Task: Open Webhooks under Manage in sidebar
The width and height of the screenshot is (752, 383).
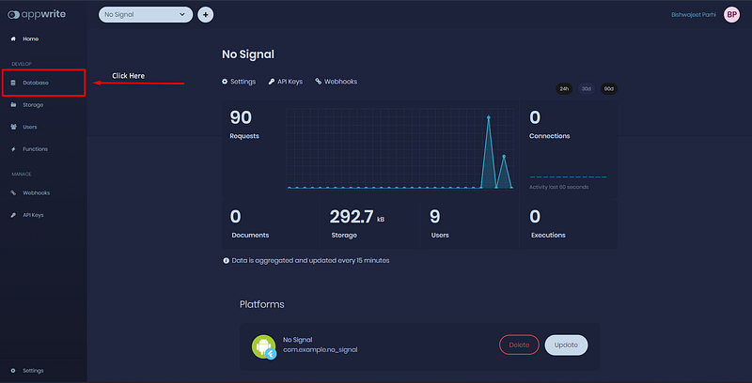Action: pos(36,193)
